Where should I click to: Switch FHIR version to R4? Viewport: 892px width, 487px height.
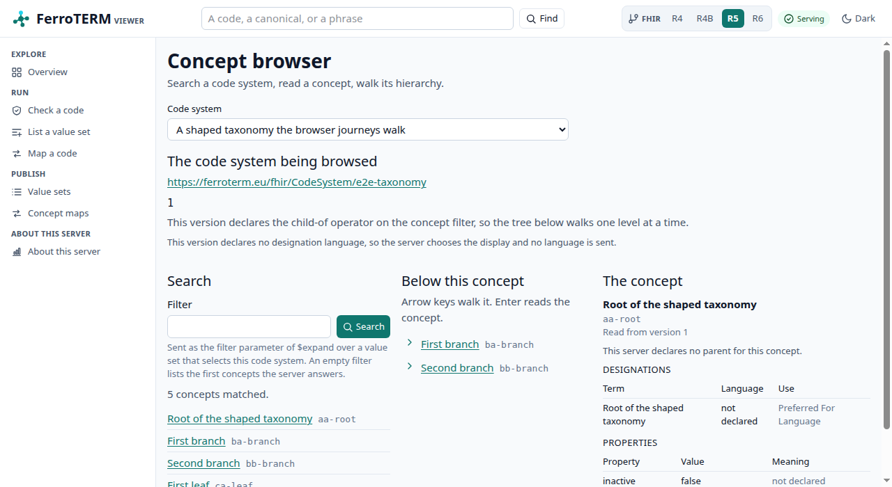(x=677, y=19)
